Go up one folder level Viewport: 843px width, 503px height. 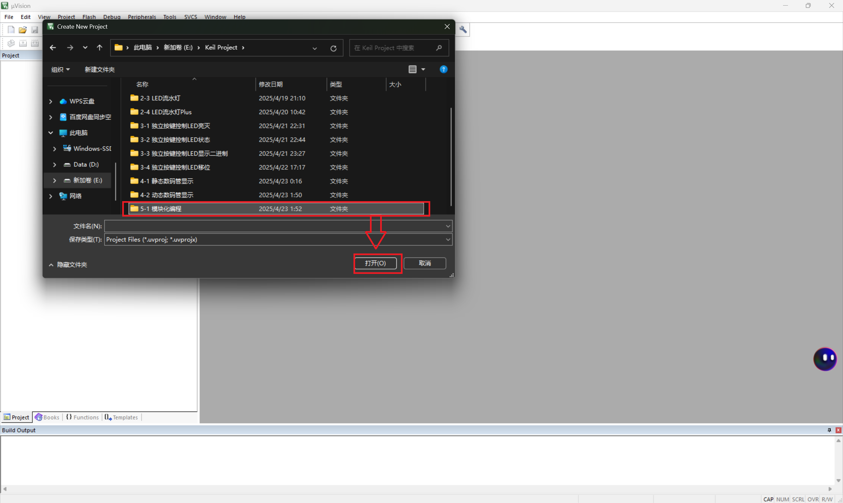[99, 48]
